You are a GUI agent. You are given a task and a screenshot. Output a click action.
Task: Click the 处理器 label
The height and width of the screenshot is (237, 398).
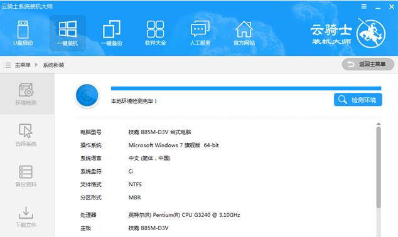(88, 215)
